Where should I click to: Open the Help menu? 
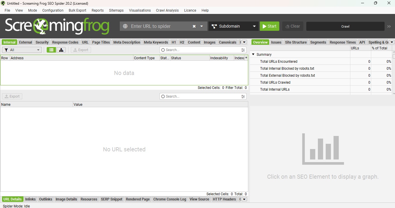pos(205,10)
